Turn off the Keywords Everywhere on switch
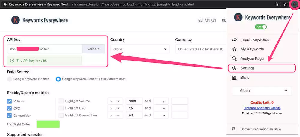The image size is (300, 137). (261, 27)
